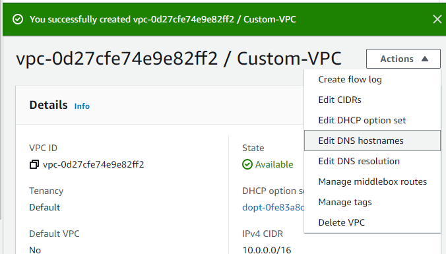The width and height of the screenshot is (446, 254).
Task: Choose Edit DNS resolution
Action: point(372,161)
